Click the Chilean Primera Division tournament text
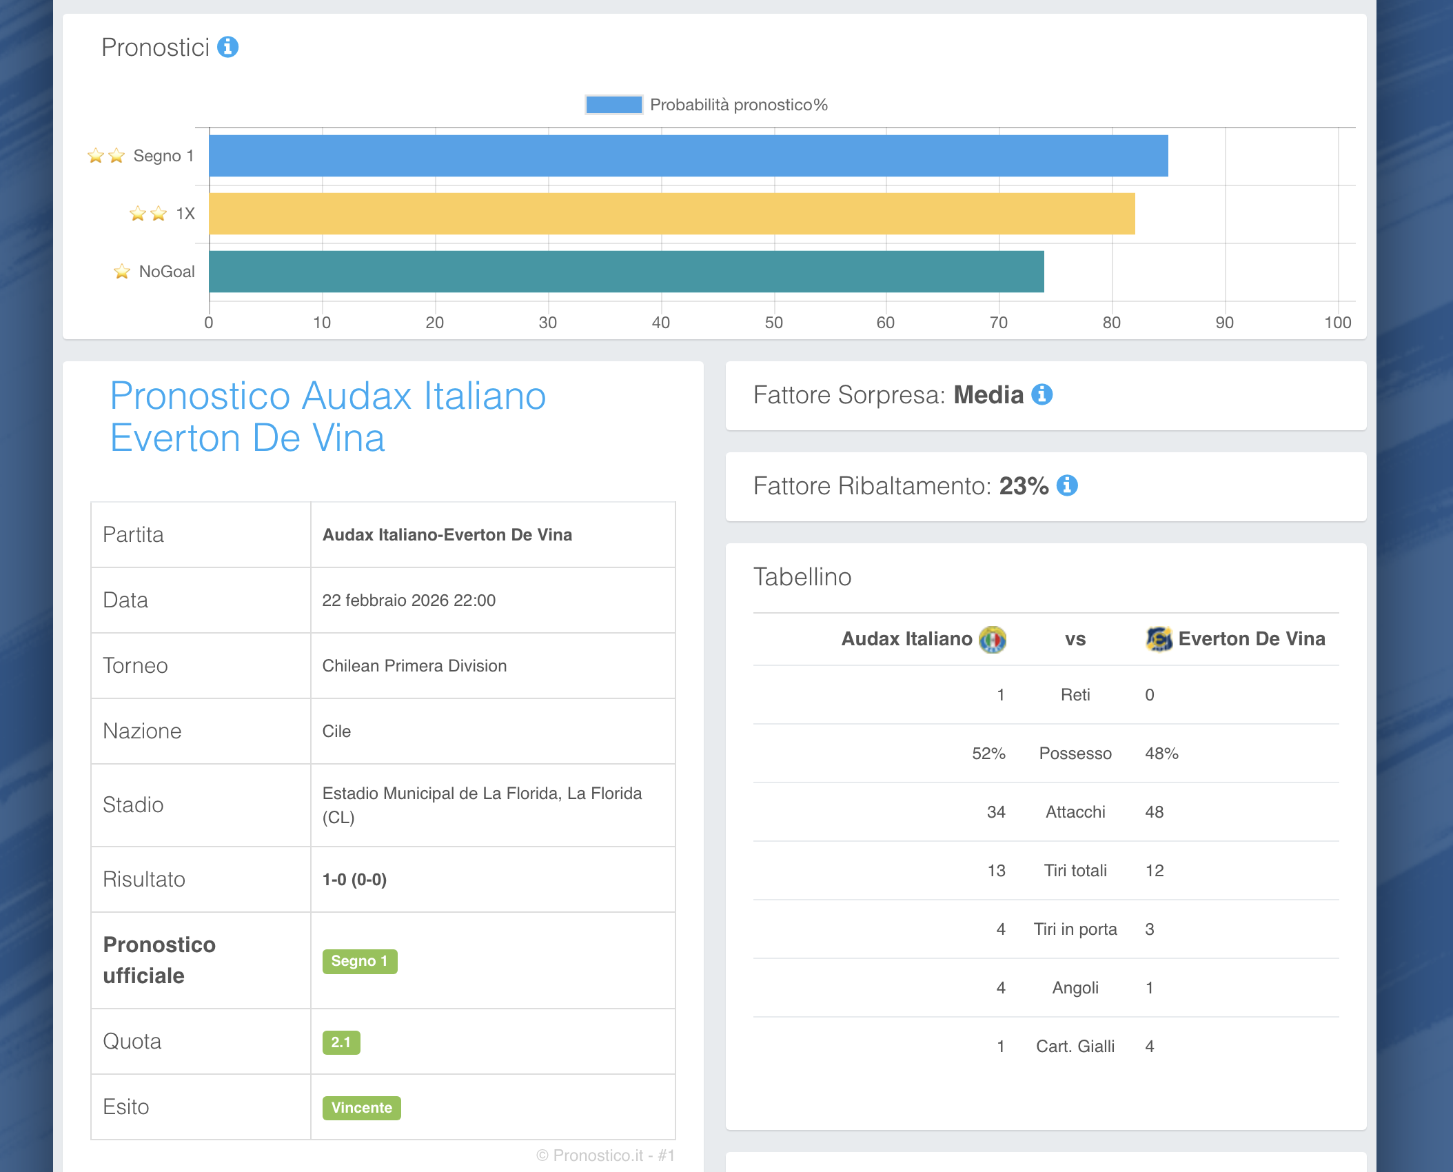 pos(414,666)
